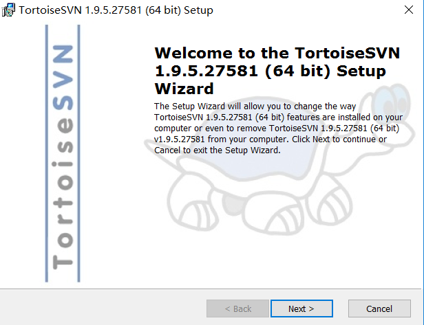Viewport: 424px width, 325px height.
Task: Continue setup with the Next button
Action: pyautogui.click(x=301, y=309)
